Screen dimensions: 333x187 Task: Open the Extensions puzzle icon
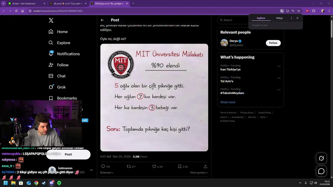pos(313,11)
